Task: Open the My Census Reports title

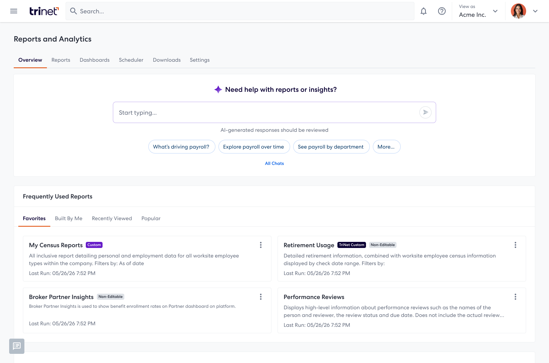Action: coord(56,245)
